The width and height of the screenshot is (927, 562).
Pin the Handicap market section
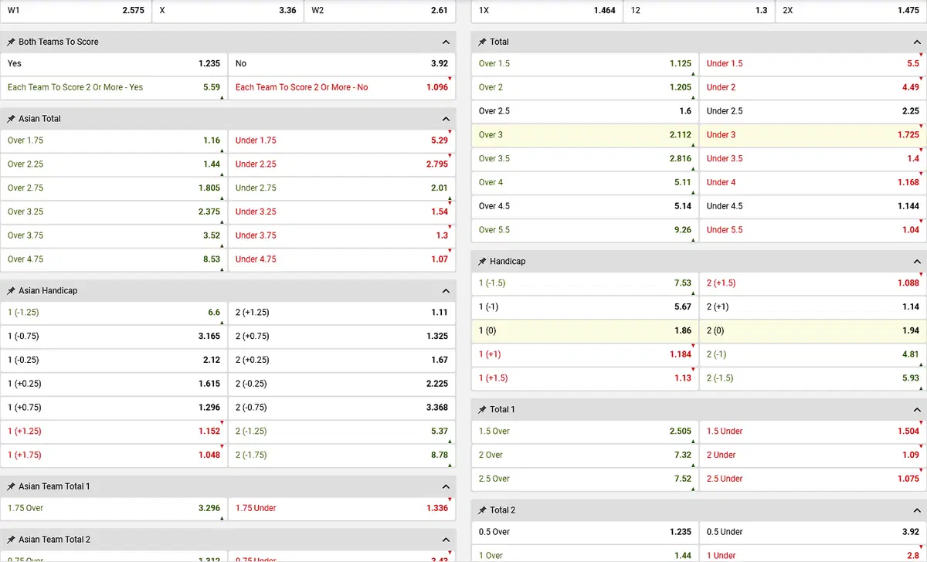483,262
